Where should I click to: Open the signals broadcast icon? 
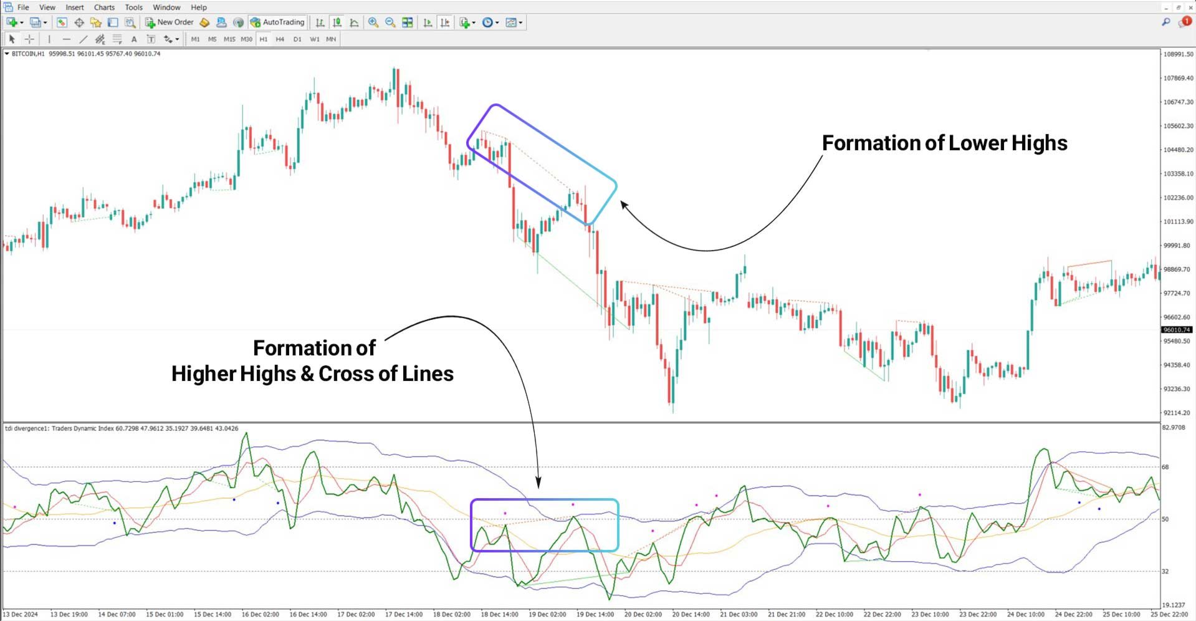238,22
